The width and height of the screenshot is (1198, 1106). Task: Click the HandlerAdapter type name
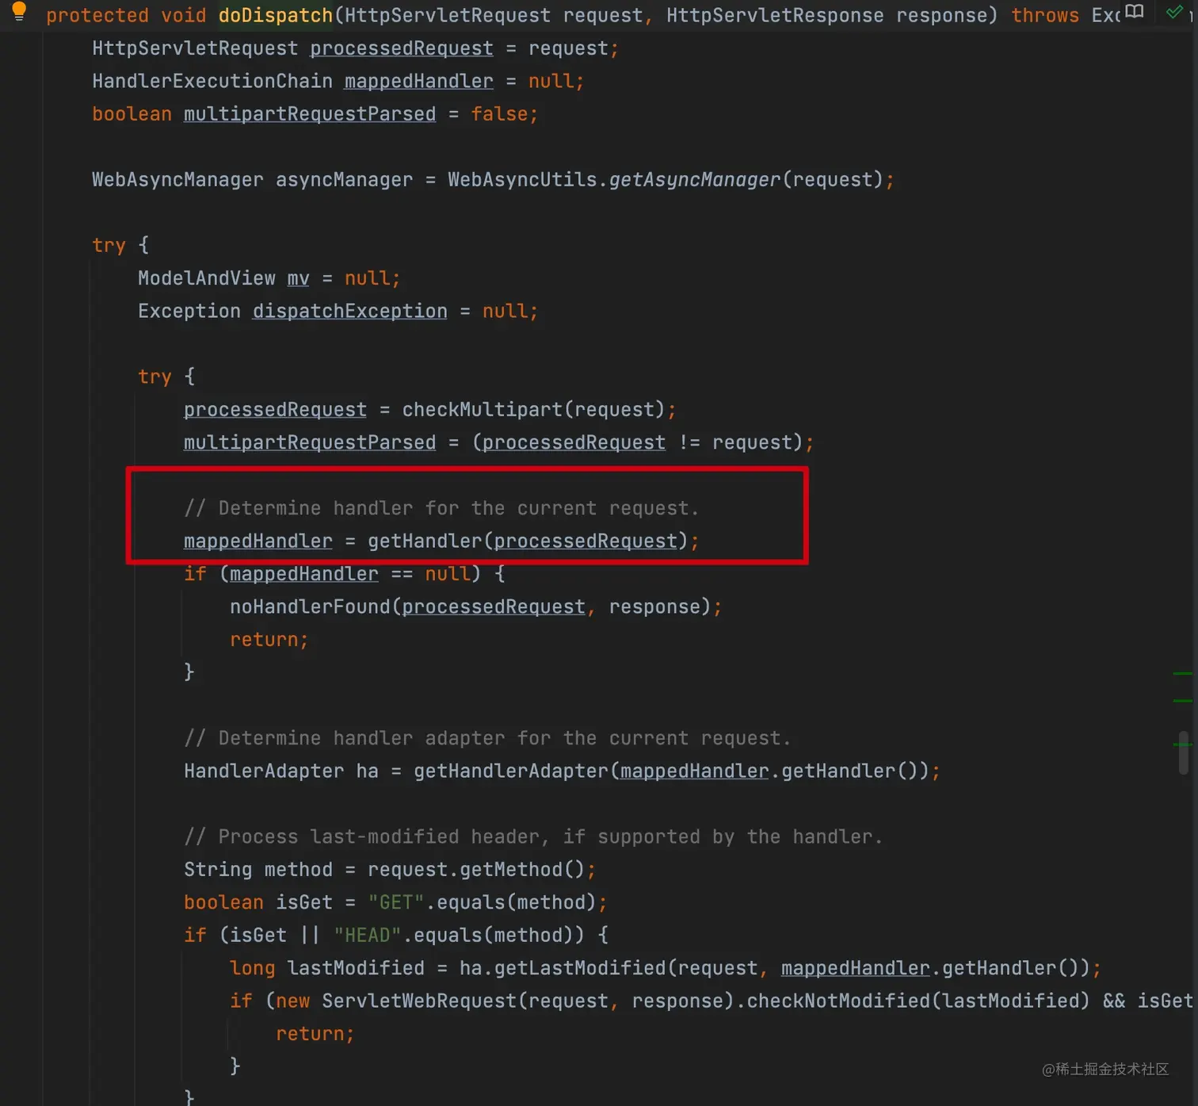(x=263, y=770)
